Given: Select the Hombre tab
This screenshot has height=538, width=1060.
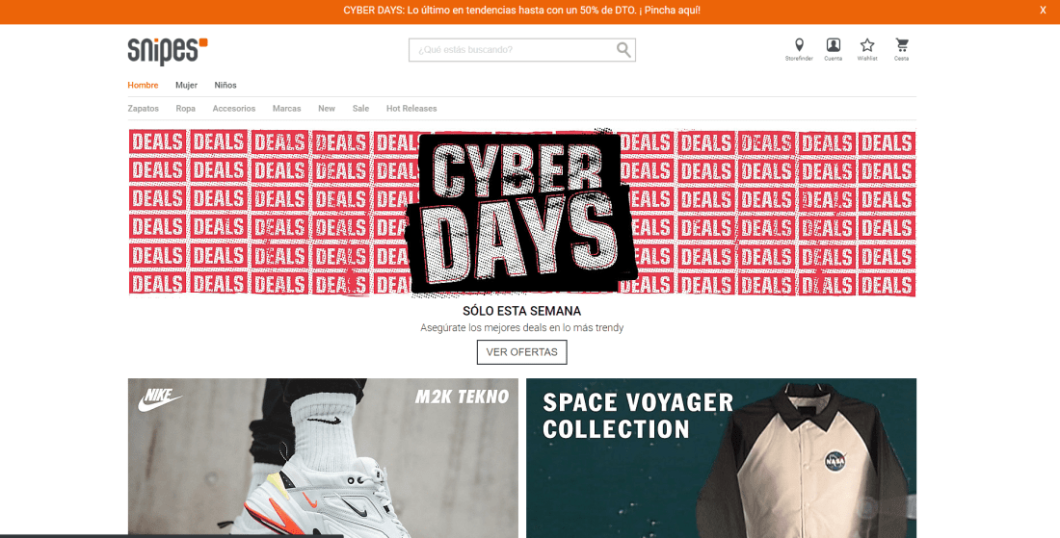Looking at the screenshot, I should pos(143,85).
